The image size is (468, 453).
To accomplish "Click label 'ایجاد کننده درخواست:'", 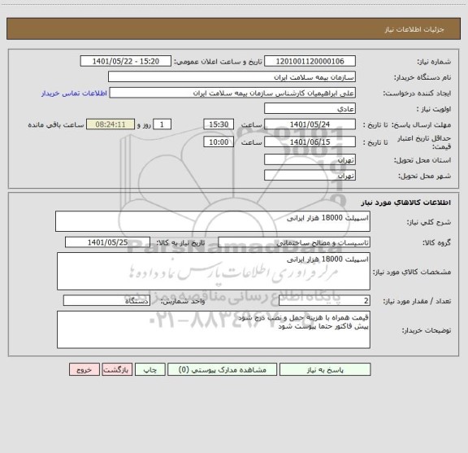I will point(417,94).
